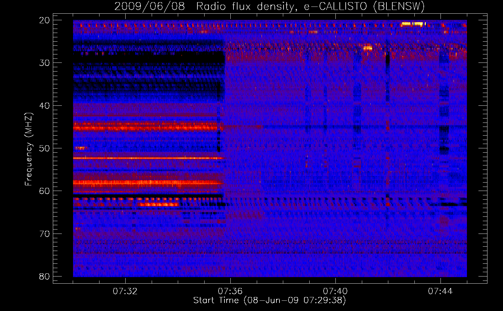
Task: Click the 'Start Time (08-Jun-09 07:29:38)' label
Action: (270, 300)
